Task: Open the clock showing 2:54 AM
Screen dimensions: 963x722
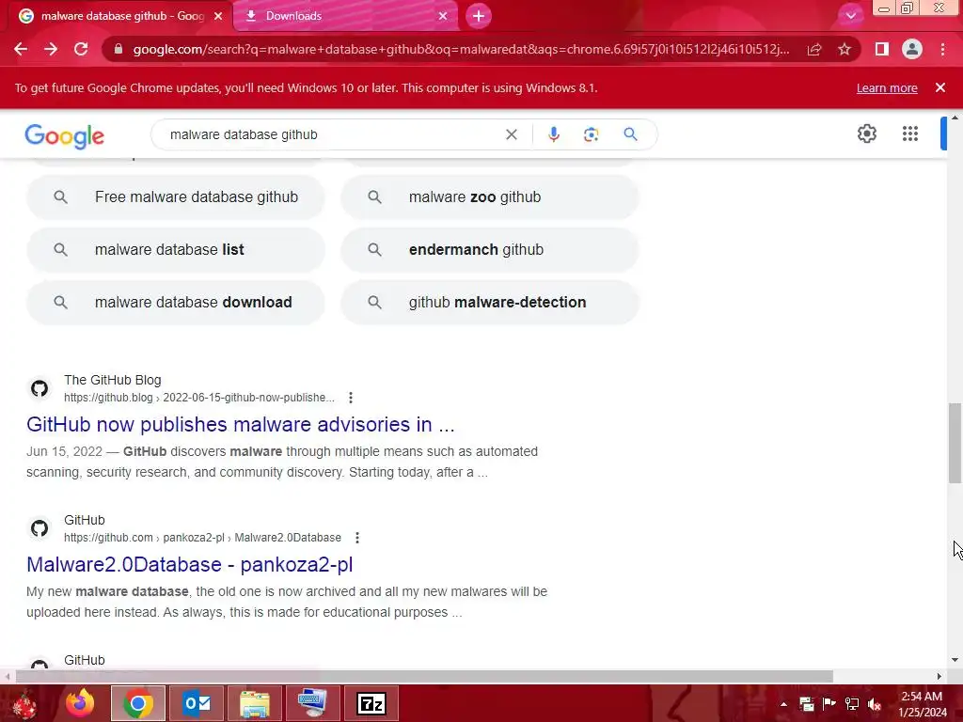Action: [x=923, y=704]
